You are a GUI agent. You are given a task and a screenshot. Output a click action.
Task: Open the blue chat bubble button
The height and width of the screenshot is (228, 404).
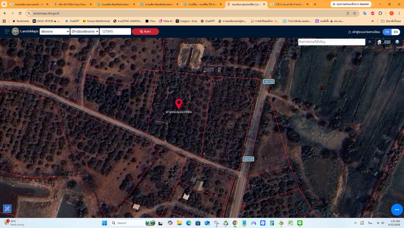[x=397, y=209]
